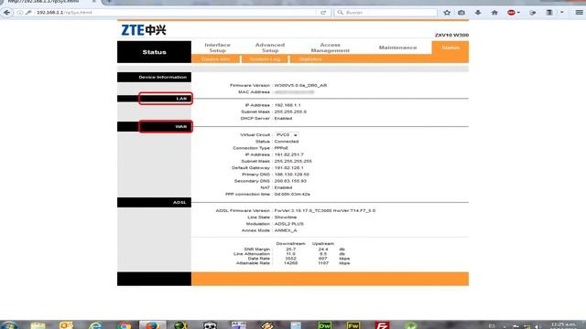Bookmark this page with the star icon
This screenshot has width=586, height=329.
pos(447,12)
